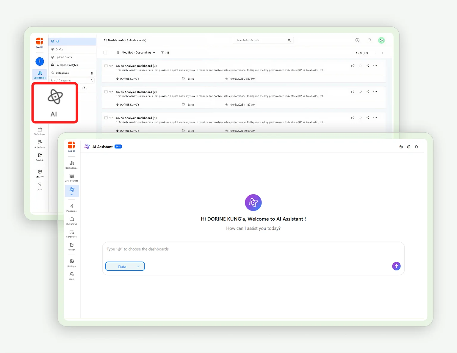Open Sales Analysis Dashboard (1) in new tab
457x353 pixels.
point(353,117)
